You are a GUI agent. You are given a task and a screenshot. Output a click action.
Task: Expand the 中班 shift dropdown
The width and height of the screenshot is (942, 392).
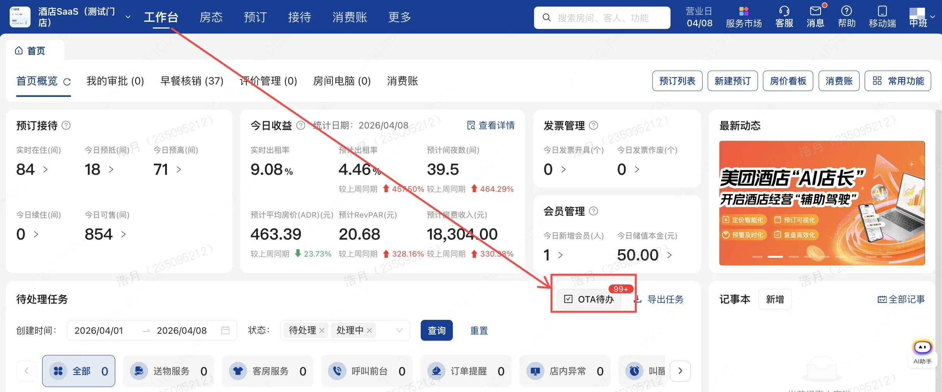[933, 17]
